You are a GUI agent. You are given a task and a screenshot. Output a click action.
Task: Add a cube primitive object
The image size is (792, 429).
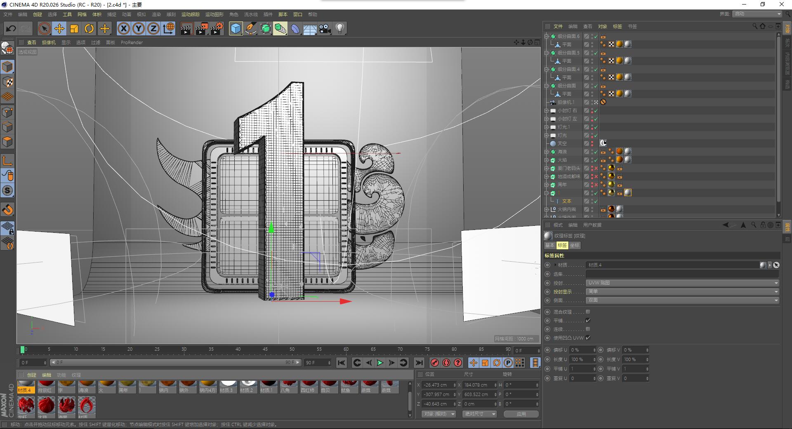pyautogui.click(x=236, y=28)
